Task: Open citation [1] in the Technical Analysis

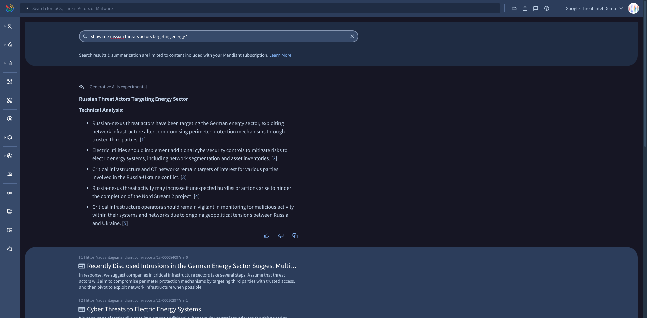Action: click(x=142, y=139)
